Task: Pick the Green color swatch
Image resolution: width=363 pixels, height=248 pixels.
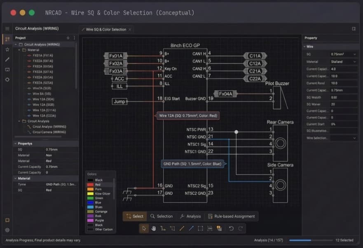Action: [90, 198]
